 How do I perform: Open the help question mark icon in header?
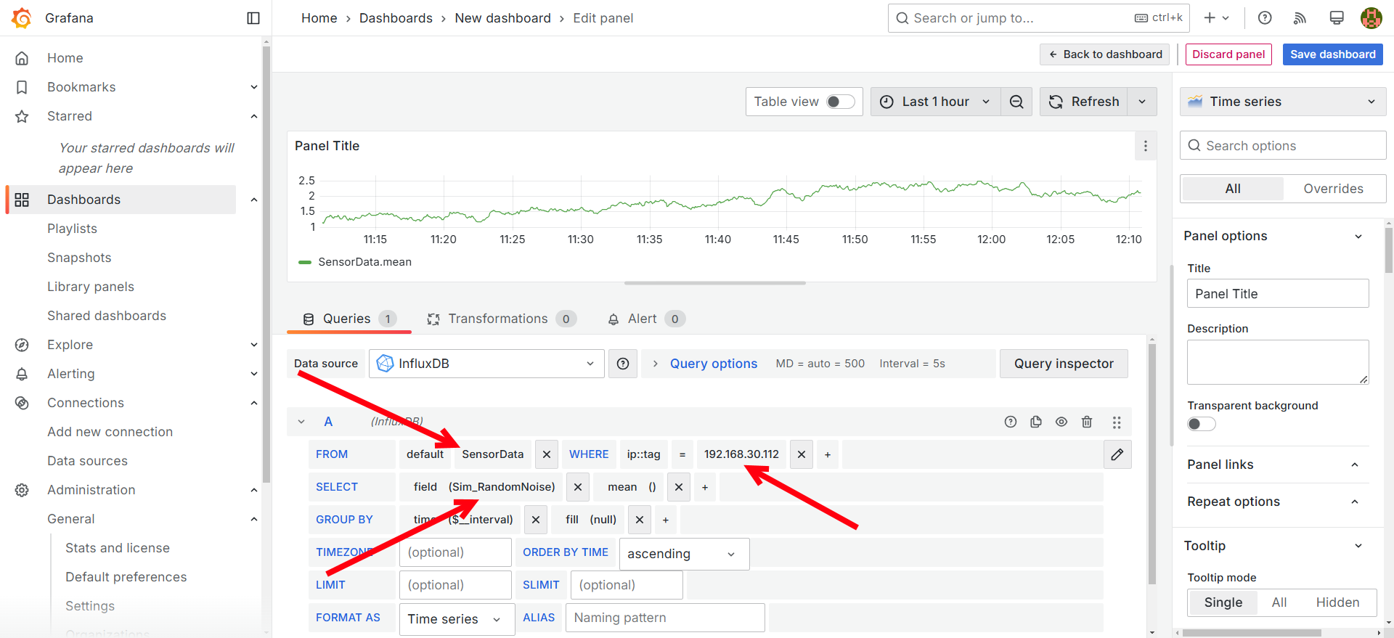(1265, 18)
